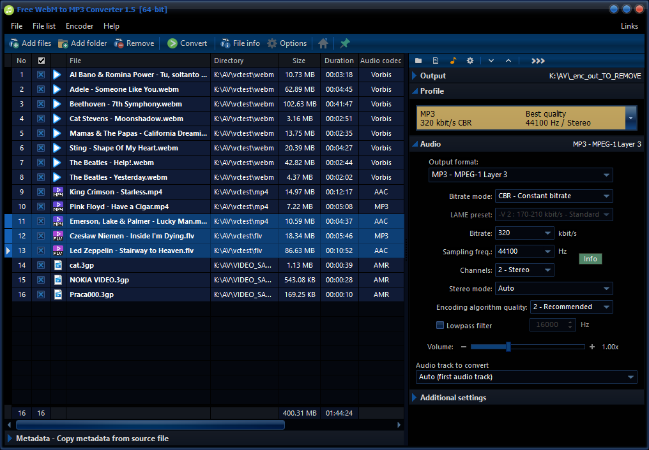Click the green Info button
The height and width of the screenshot is (450, 649).
click(590, 259)
